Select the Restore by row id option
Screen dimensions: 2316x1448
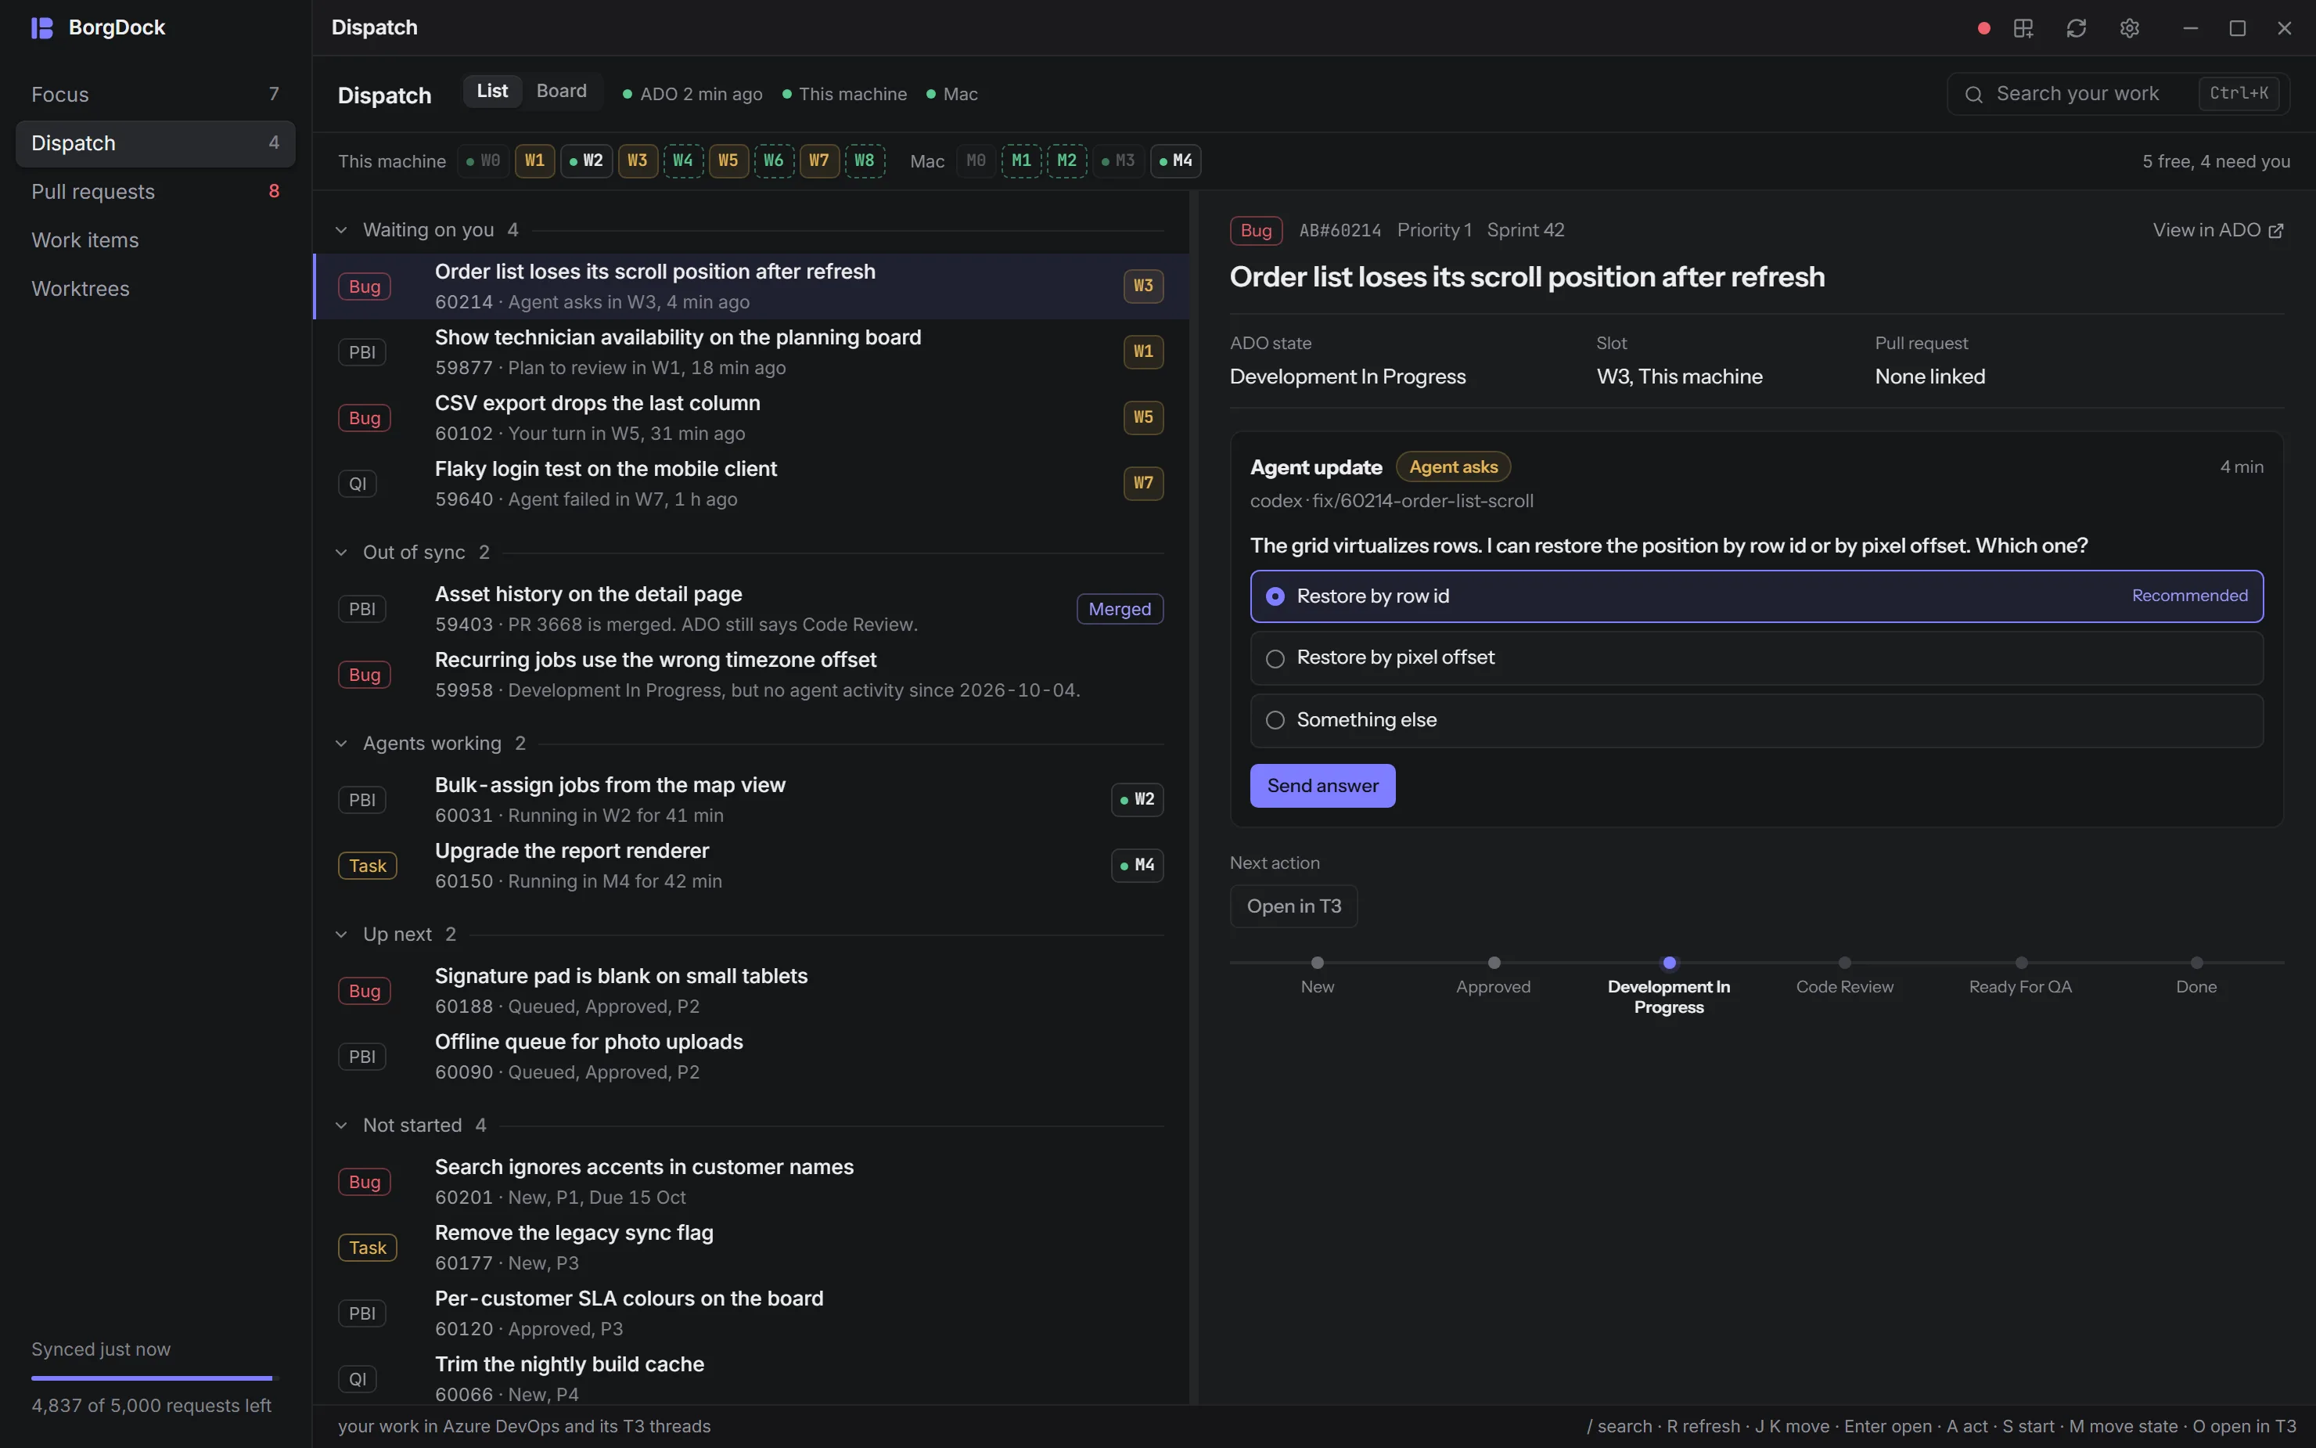click(1756, 596)
